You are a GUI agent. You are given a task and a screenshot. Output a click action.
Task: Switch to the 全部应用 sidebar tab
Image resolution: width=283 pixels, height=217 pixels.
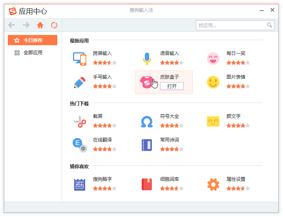point(33,53)
